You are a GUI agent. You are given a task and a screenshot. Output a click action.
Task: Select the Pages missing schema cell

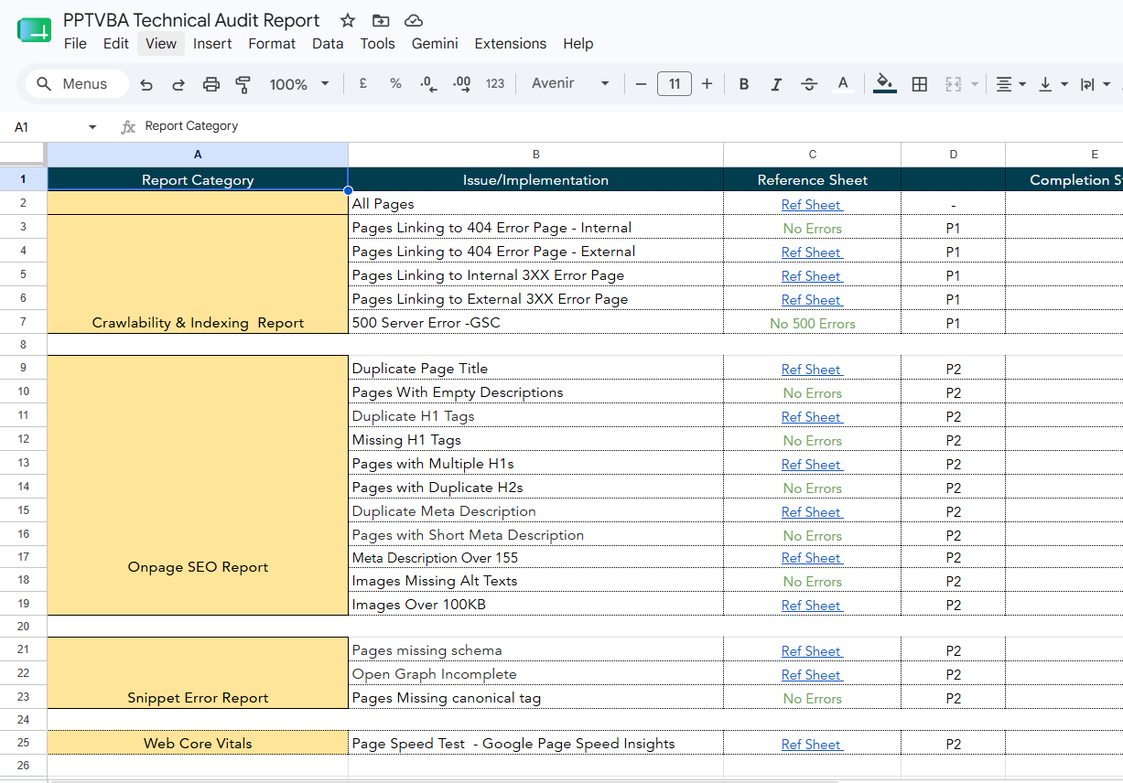coord(536,650)
